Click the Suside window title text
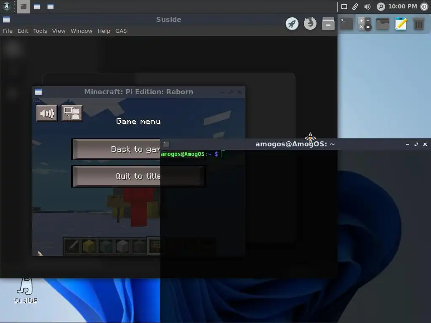 (x=169, y=19)
